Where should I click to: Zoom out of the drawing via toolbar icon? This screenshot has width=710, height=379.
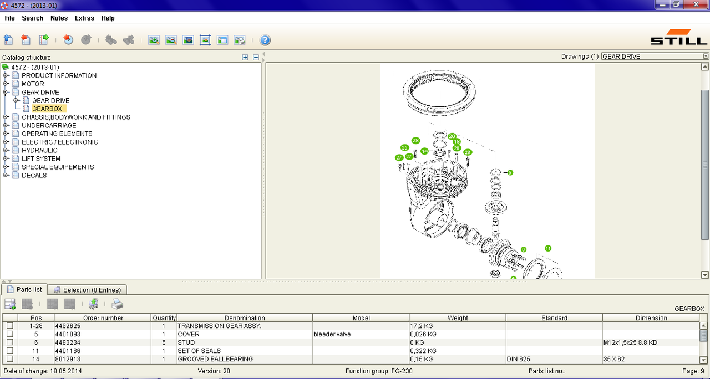(x=171, y=40)
